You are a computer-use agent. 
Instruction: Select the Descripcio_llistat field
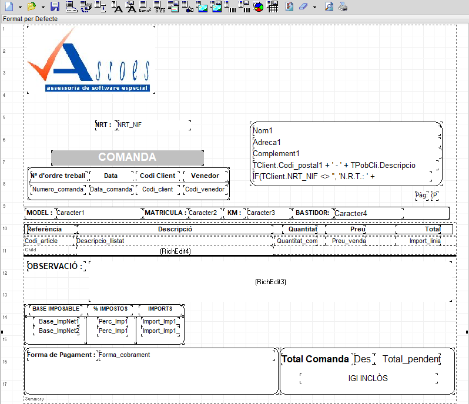point(175,241)
